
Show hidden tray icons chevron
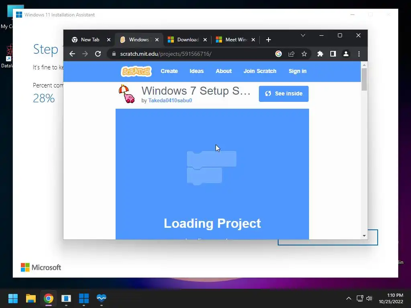349,298
